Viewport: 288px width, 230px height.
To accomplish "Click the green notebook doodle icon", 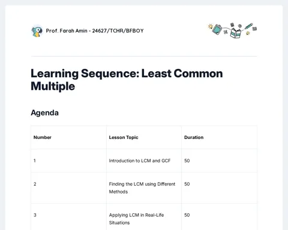I will tap(217, 29).
